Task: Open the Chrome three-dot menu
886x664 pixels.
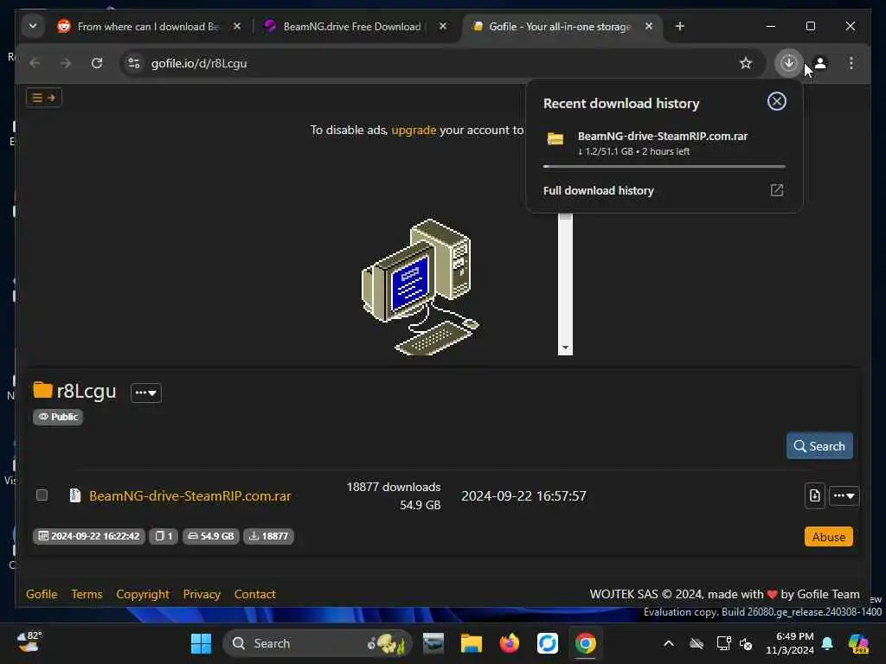Action: [x=851, y=62]
